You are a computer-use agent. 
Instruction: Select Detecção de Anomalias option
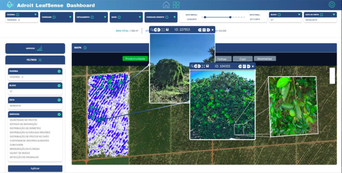(24, 157)
